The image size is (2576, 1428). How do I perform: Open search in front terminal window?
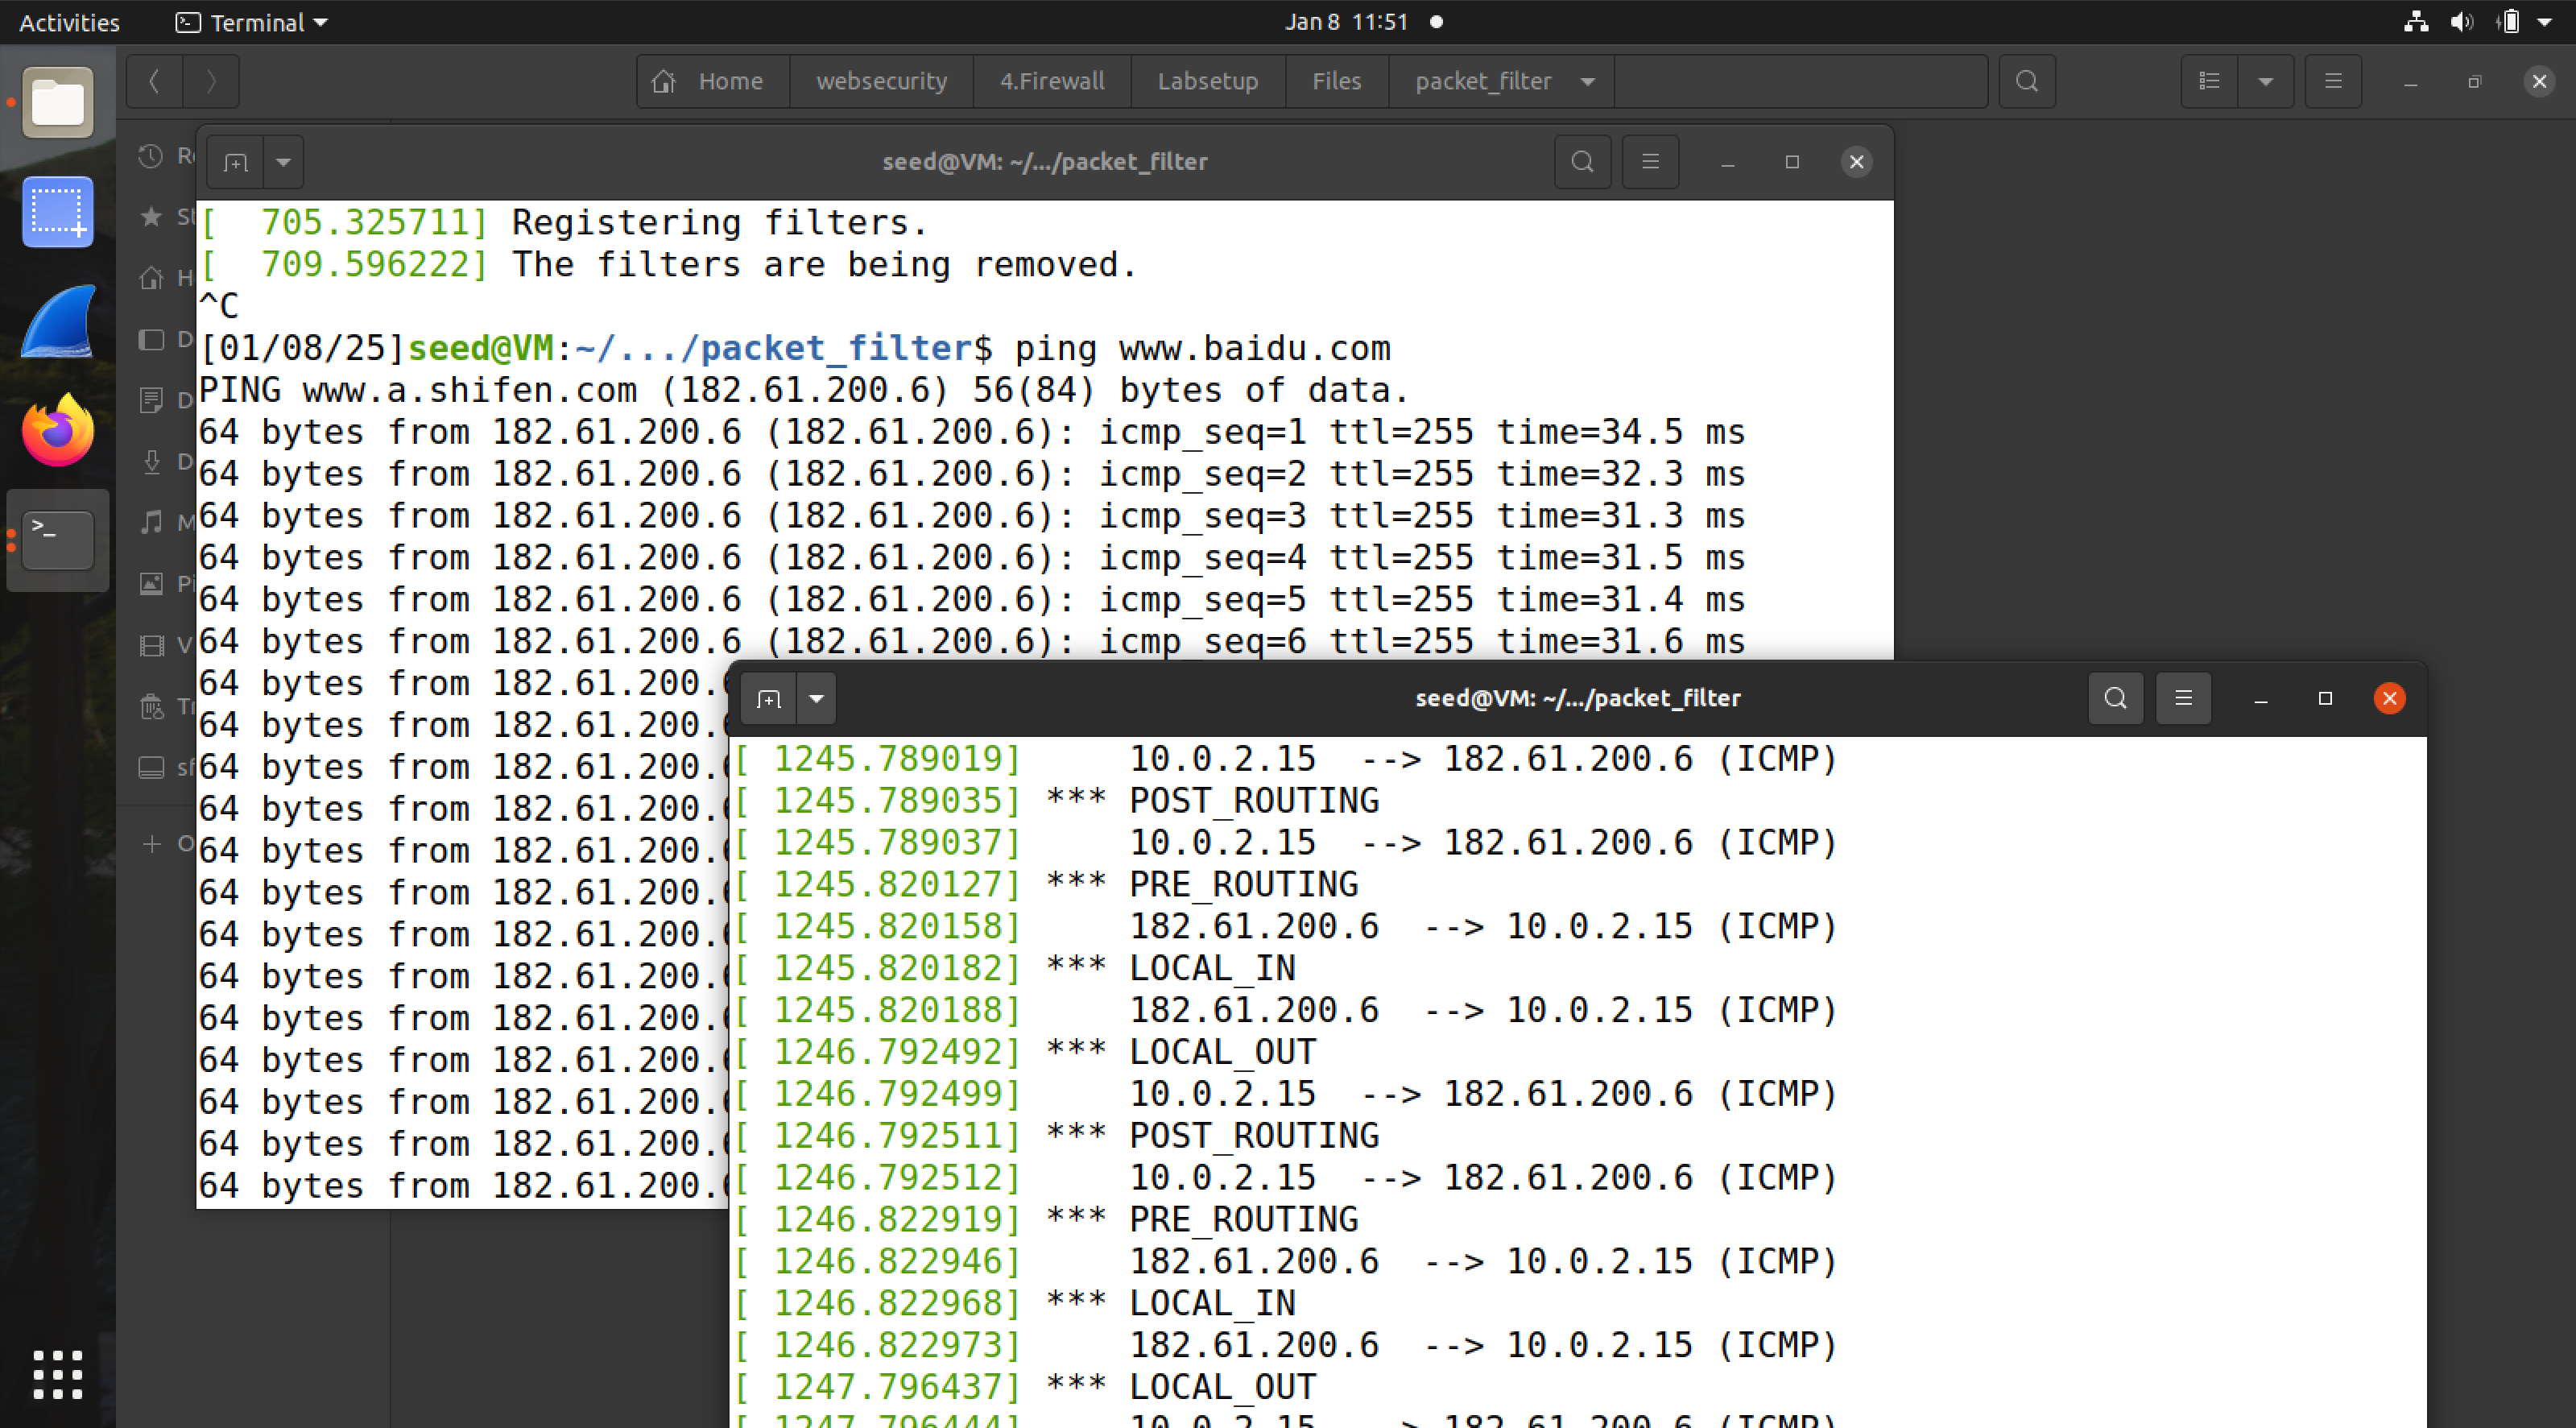point(2115,698)
